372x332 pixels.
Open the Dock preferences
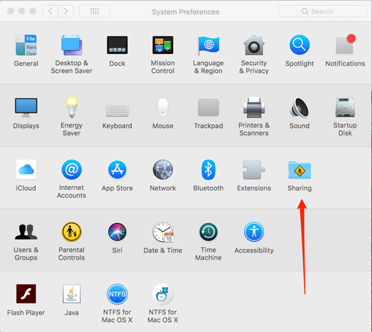[117, 45]
